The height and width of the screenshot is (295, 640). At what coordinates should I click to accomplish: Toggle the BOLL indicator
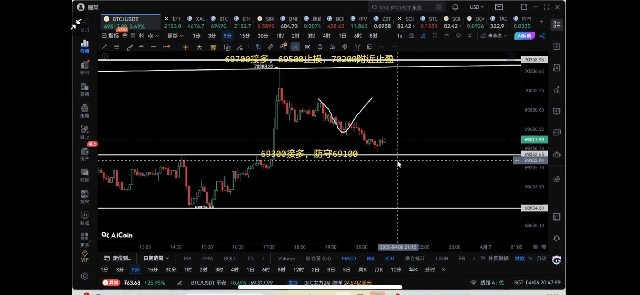click(x=230, y=258)
